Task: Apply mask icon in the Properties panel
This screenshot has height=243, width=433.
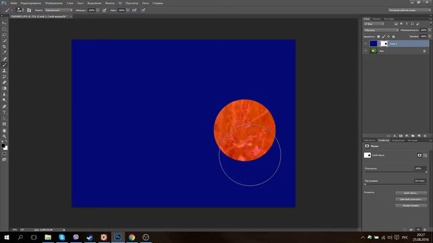Action: tap(411, 230)
